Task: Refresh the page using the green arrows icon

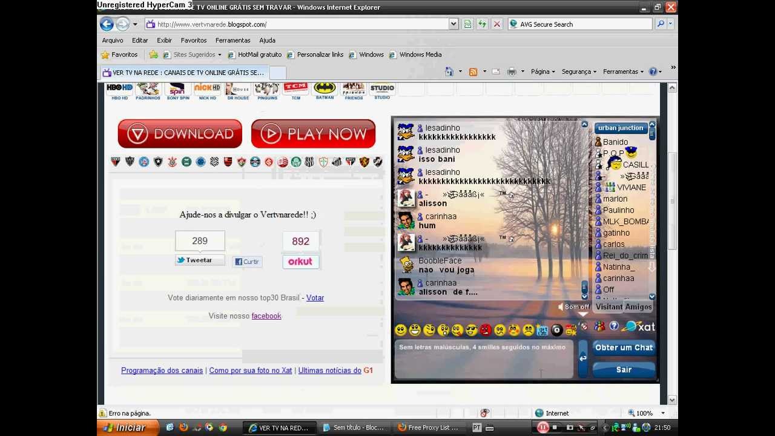Action: (x=482, y=24)
